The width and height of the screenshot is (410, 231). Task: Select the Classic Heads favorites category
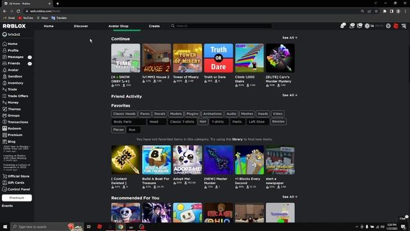tap(124, 114)
